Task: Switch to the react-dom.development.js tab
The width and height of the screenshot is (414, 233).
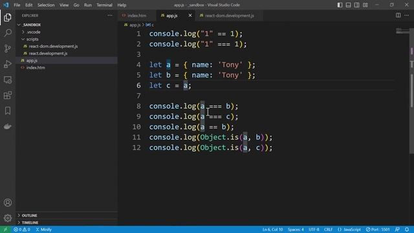Action: point(229,16)
